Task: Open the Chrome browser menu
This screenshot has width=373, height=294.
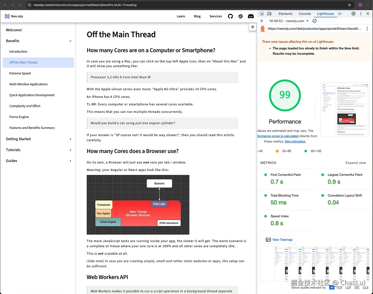Action: (x=368, y=5)
